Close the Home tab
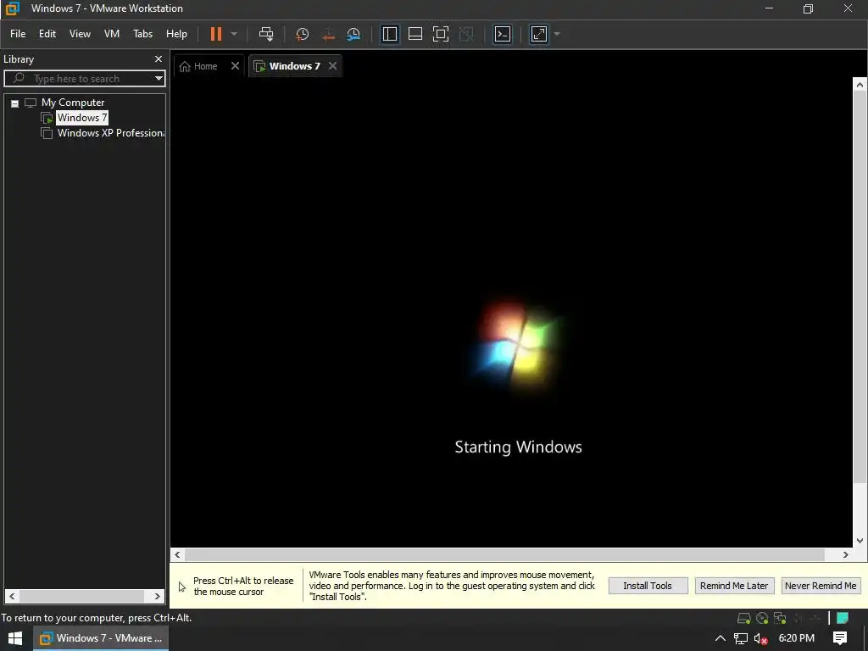 pos(236,66)
